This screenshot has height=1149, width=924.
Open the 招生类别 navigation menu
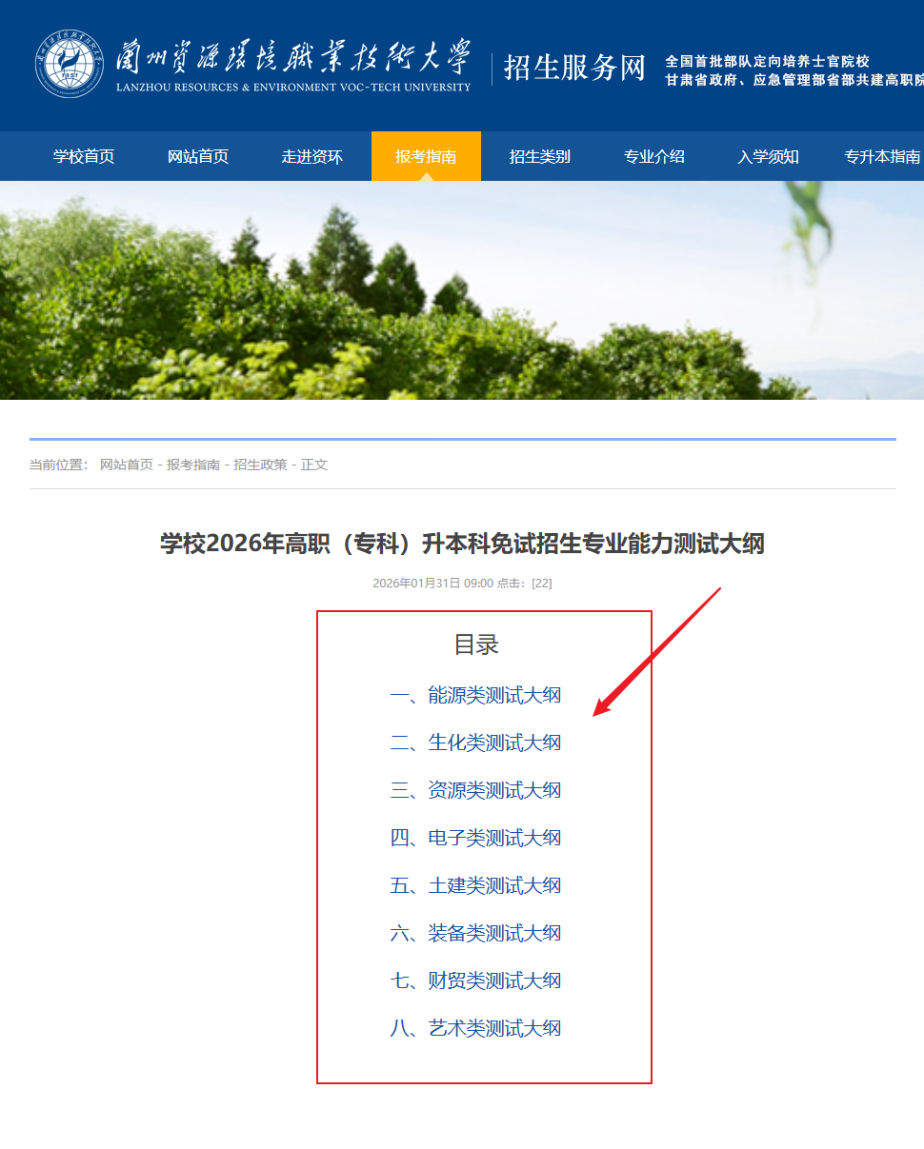pyautogui.click(x=539, y=157)
